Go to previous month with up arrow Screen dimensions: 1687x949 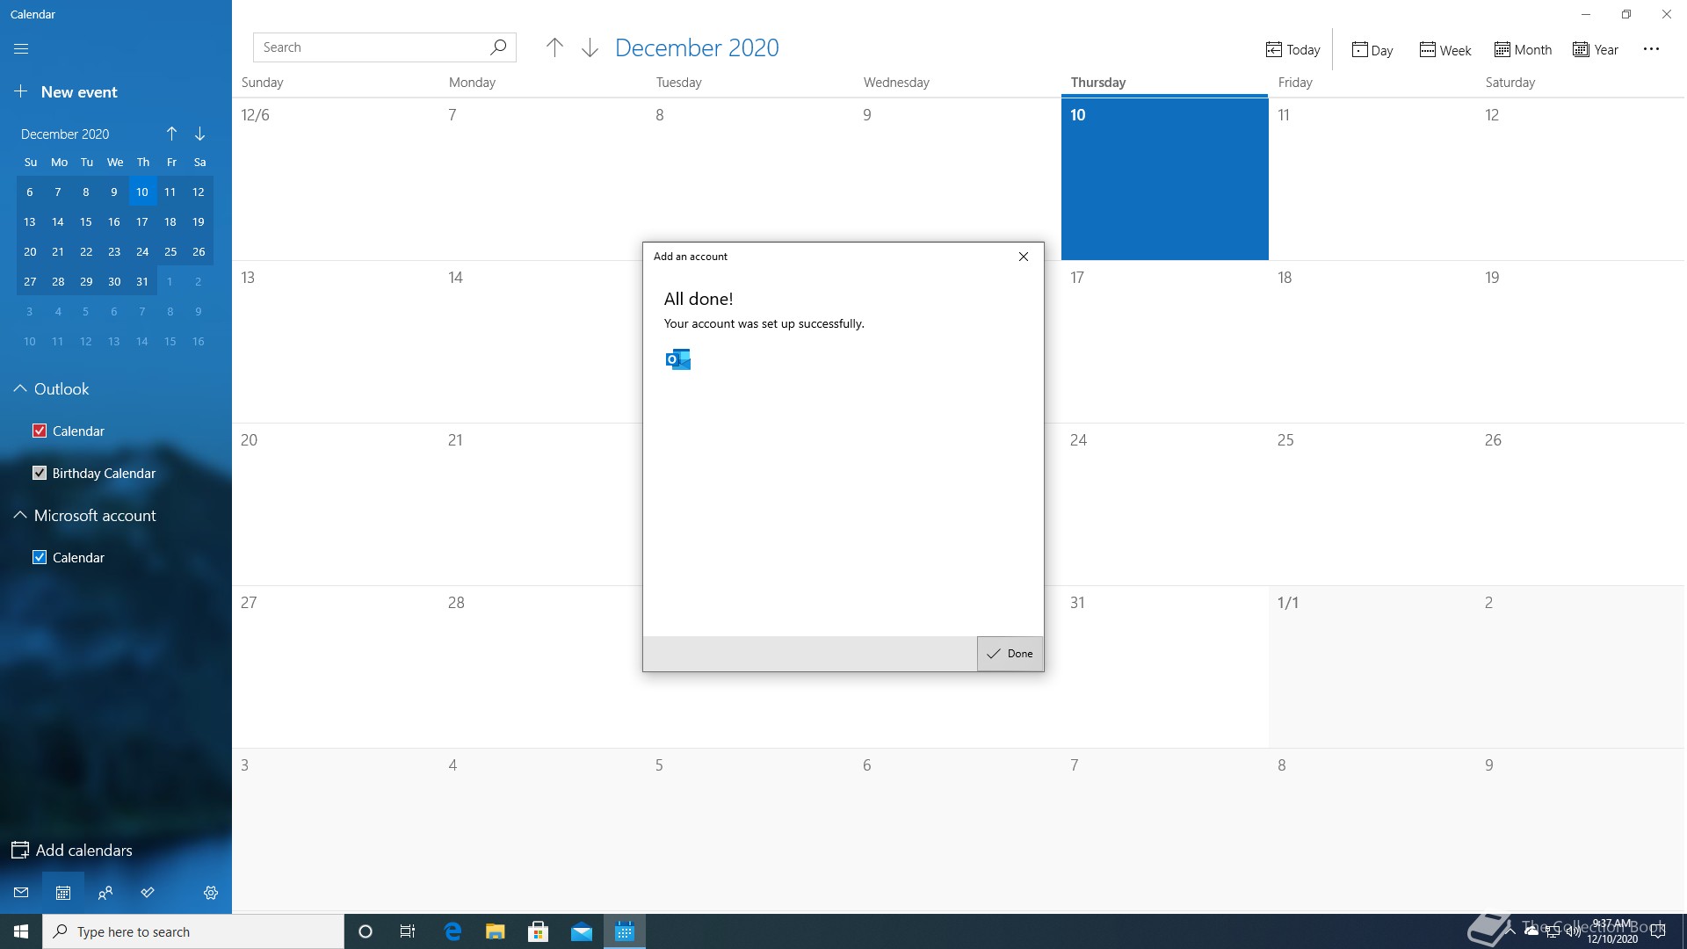tap(554, 48)
